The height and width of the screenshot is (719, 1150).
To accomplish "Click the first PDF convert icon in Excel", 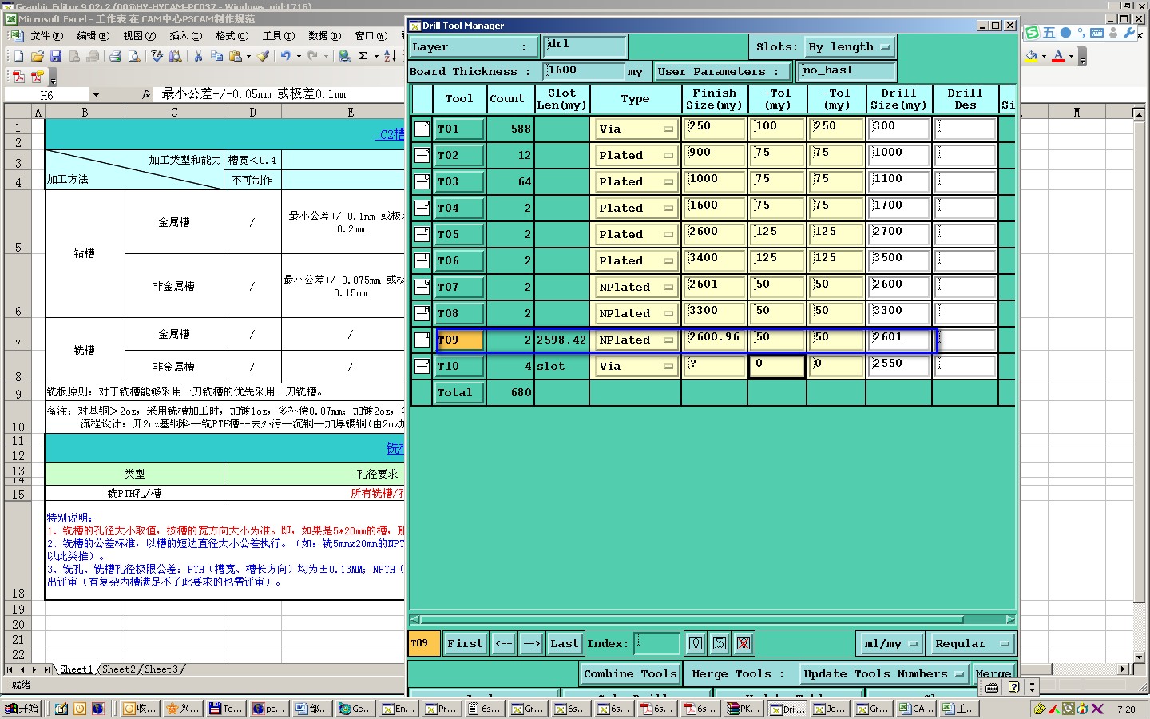I will [19, 77].
